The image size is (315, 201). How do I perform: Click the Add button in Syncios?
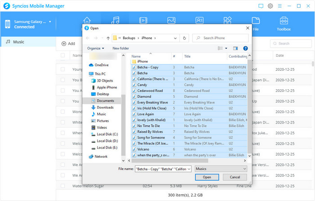[x=68, y=44]
